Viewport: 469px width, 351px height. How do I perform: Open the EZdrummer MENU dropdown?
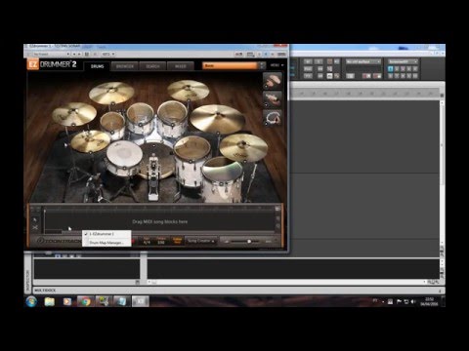point(277,65)
